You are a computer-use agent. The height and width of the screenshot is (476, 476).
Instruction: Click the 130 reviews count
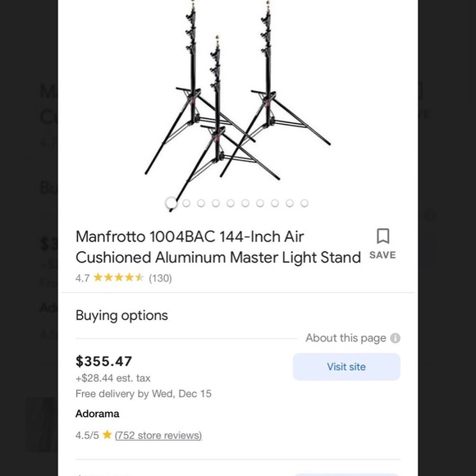pos(160,278)
